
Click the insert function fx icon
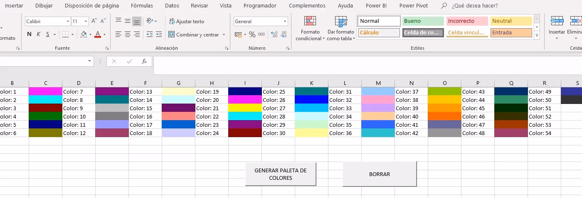pyautogui.click(x=144, y=61)
